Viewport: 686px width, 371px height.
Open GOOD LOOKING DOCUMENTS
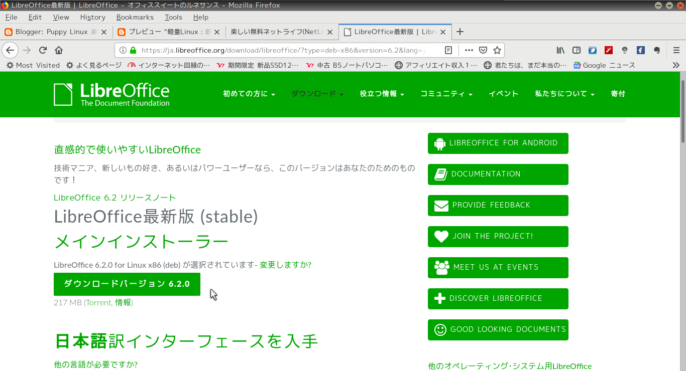(x=498, y=330)
